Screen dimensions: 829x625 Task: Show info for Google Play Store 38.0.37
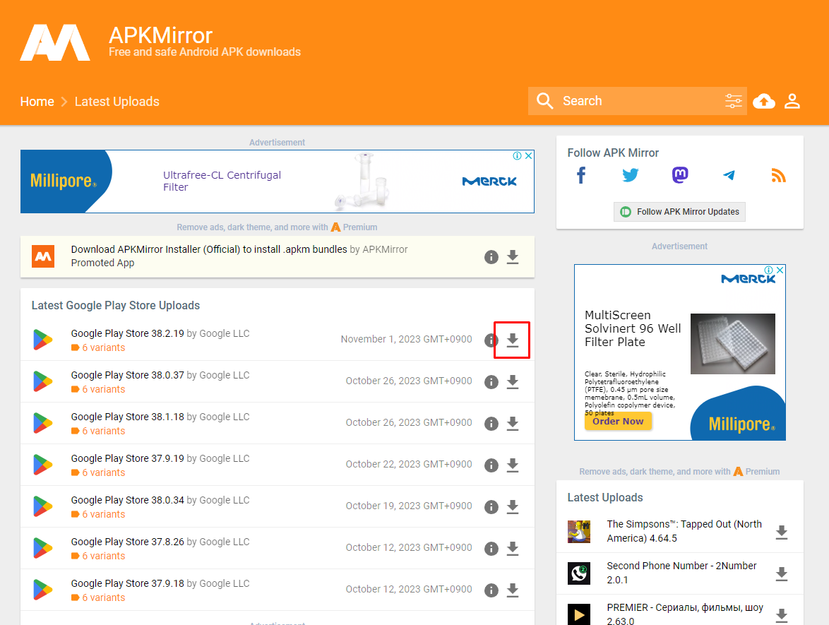[x=491, y=382]
